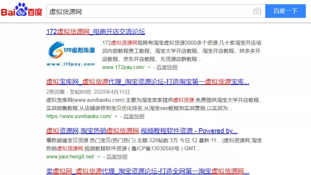Click the 172虚拟货源 logo thumbnail
Image resolution: width=311 pixels, height=175 pixels.
71,54
